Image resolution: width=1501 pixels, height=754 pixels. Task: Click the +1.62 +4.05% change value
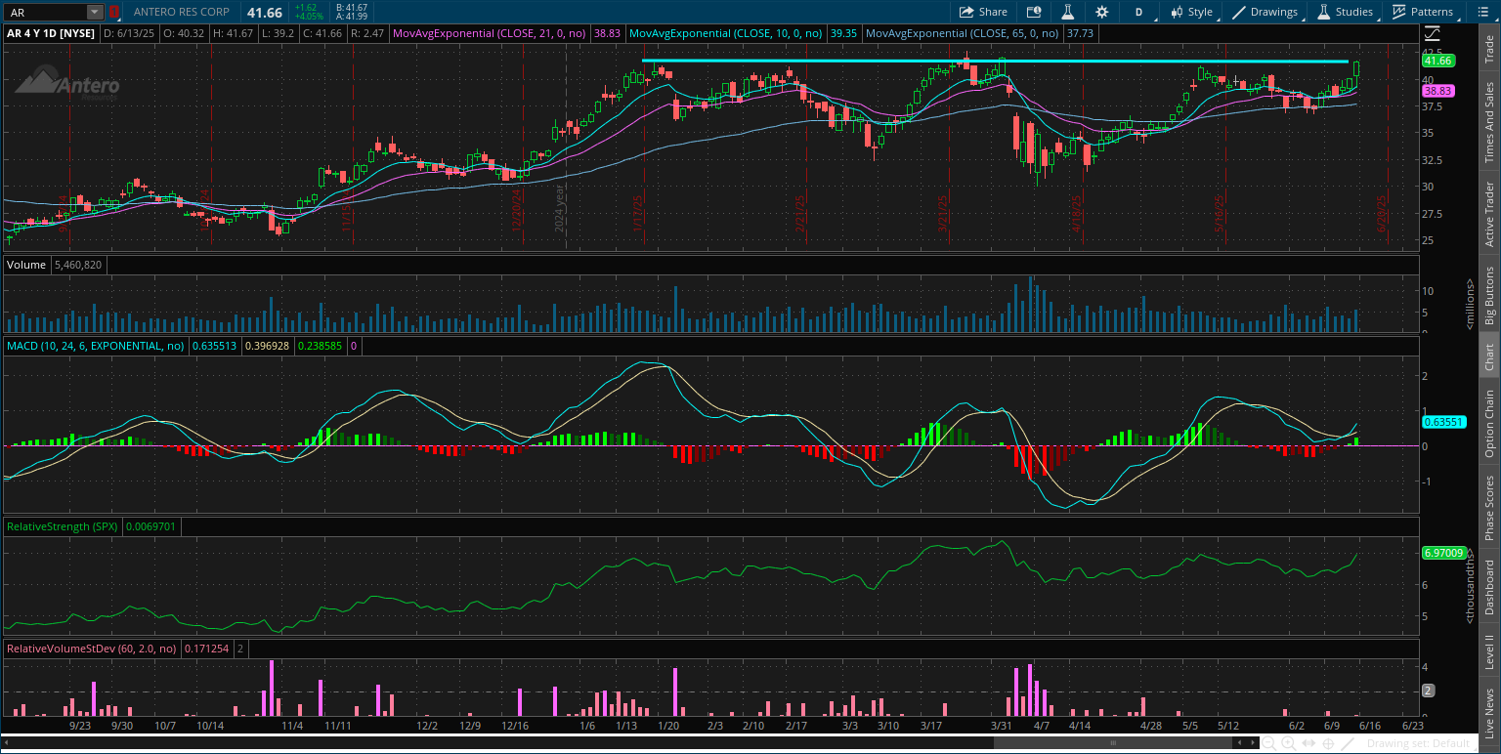(308, 12)
